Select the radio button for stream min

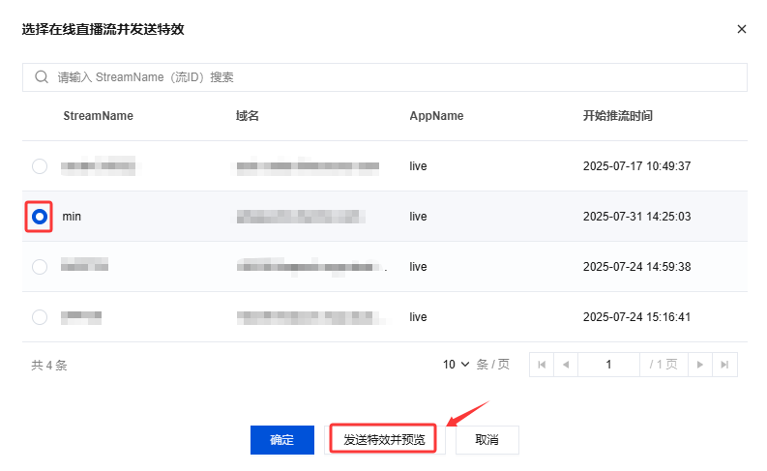[40, 217]
